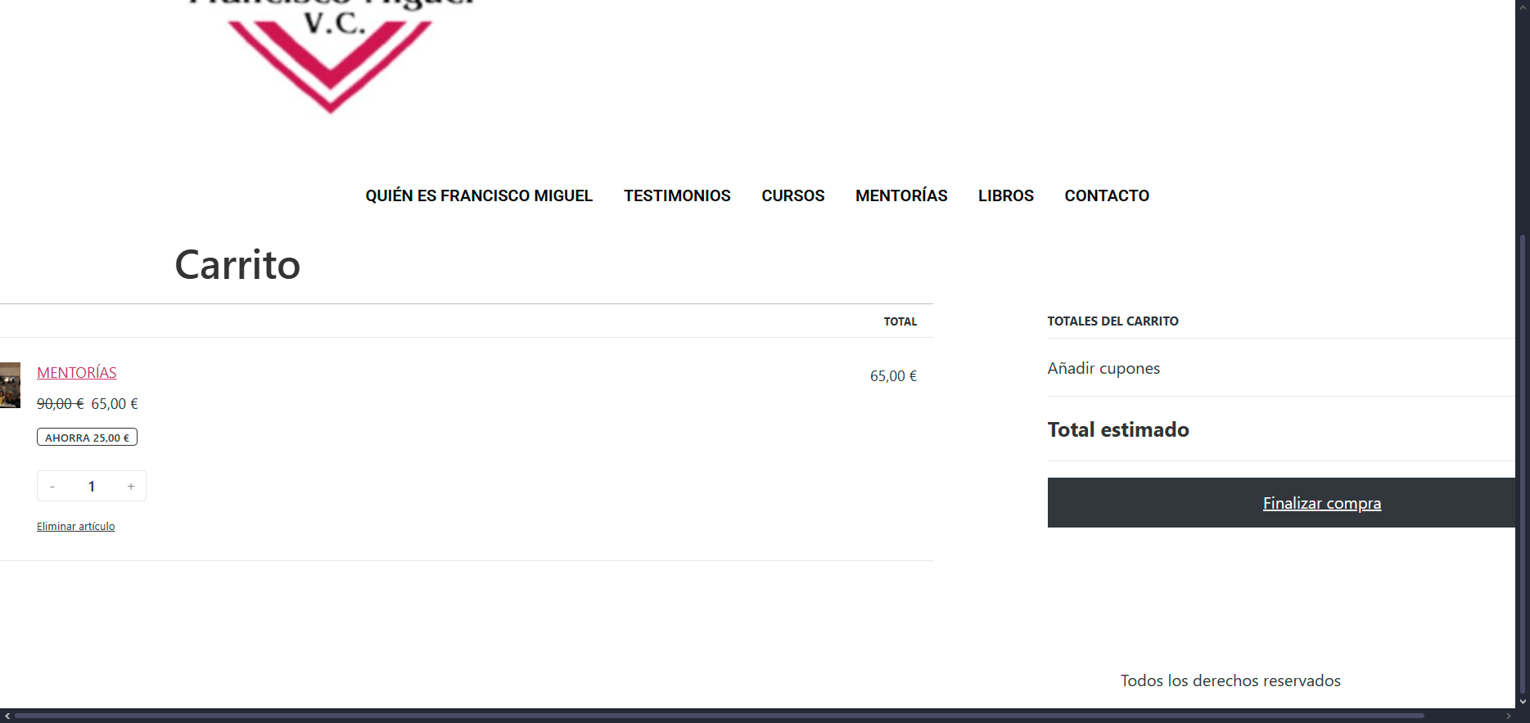Open the Quién es Francisco Miguel page
Screen dimensions: 1530x723
(x=479, y=196)
